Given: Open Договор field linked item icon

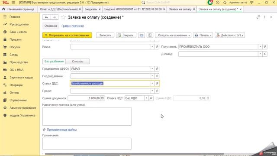Looking at the screenshot, I should (265, 54).
